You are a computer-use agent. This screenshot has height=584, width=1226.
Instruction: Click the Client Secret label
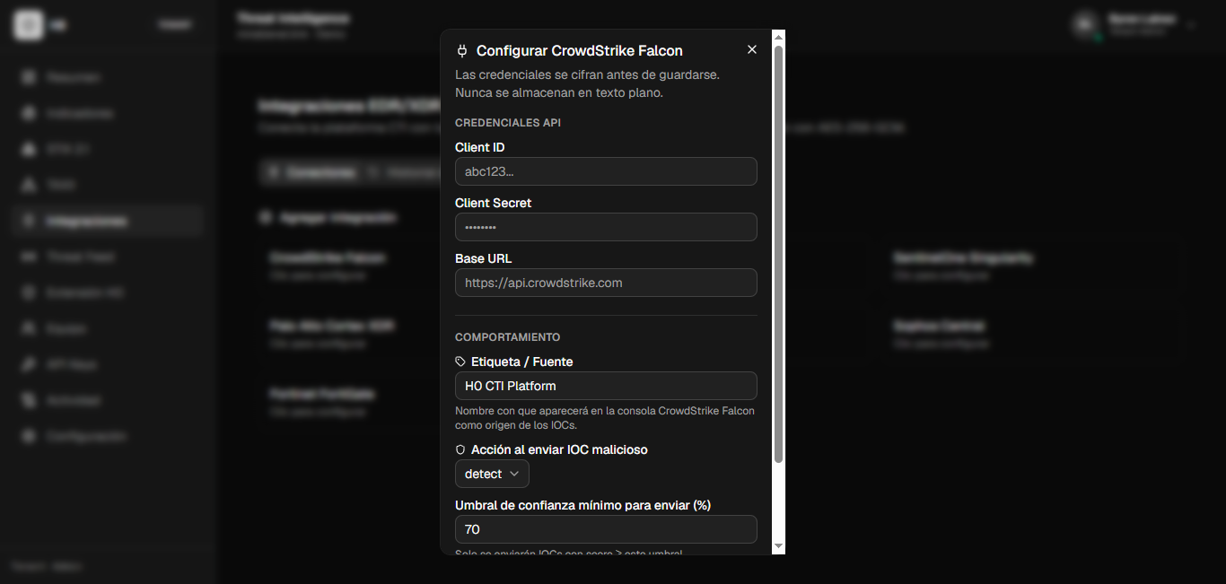tap(493, 203)
